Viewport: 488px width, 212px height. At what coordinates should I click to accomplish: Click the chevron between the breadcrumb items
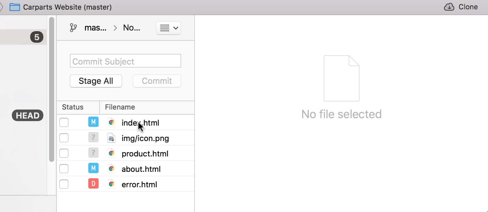coord(115,28)
